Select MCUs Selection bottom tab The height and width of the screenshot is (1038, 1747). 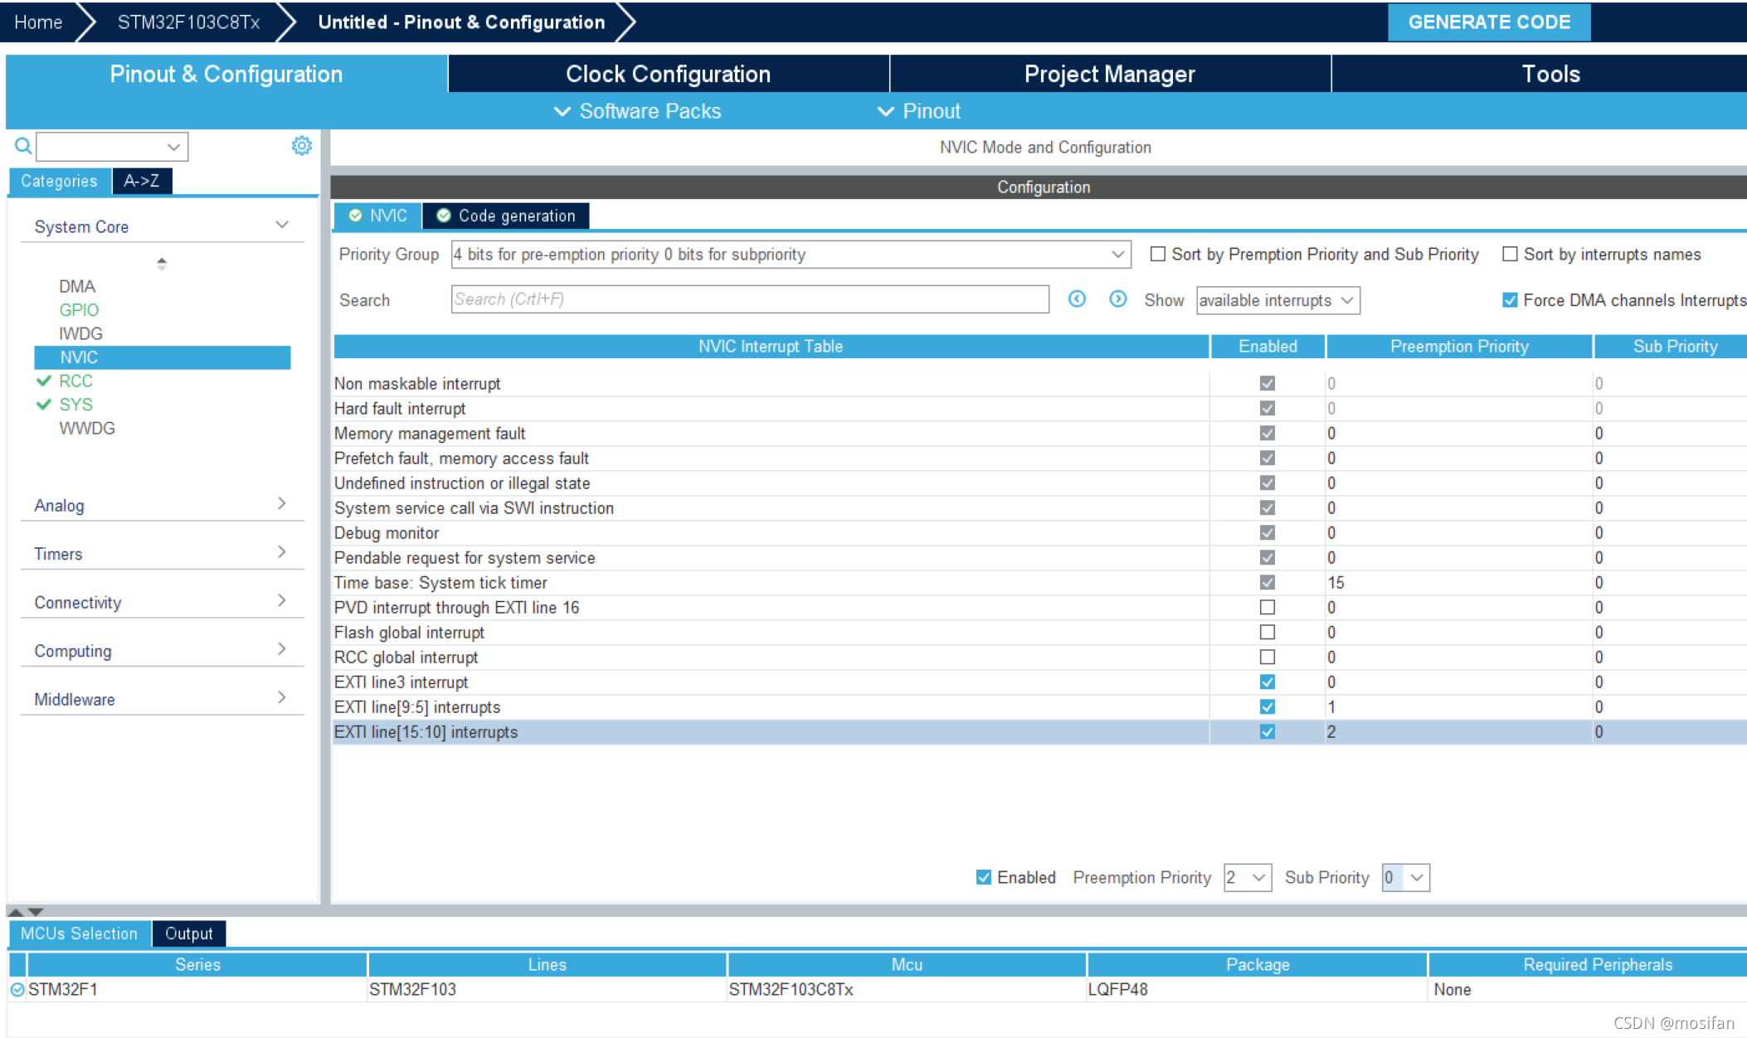click(80, 934)
